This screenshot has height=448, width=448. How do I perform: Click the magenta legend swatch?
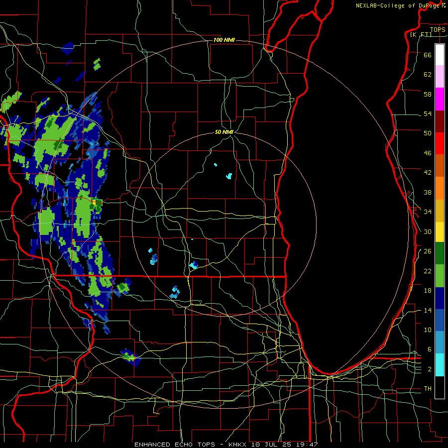[440, 99]
